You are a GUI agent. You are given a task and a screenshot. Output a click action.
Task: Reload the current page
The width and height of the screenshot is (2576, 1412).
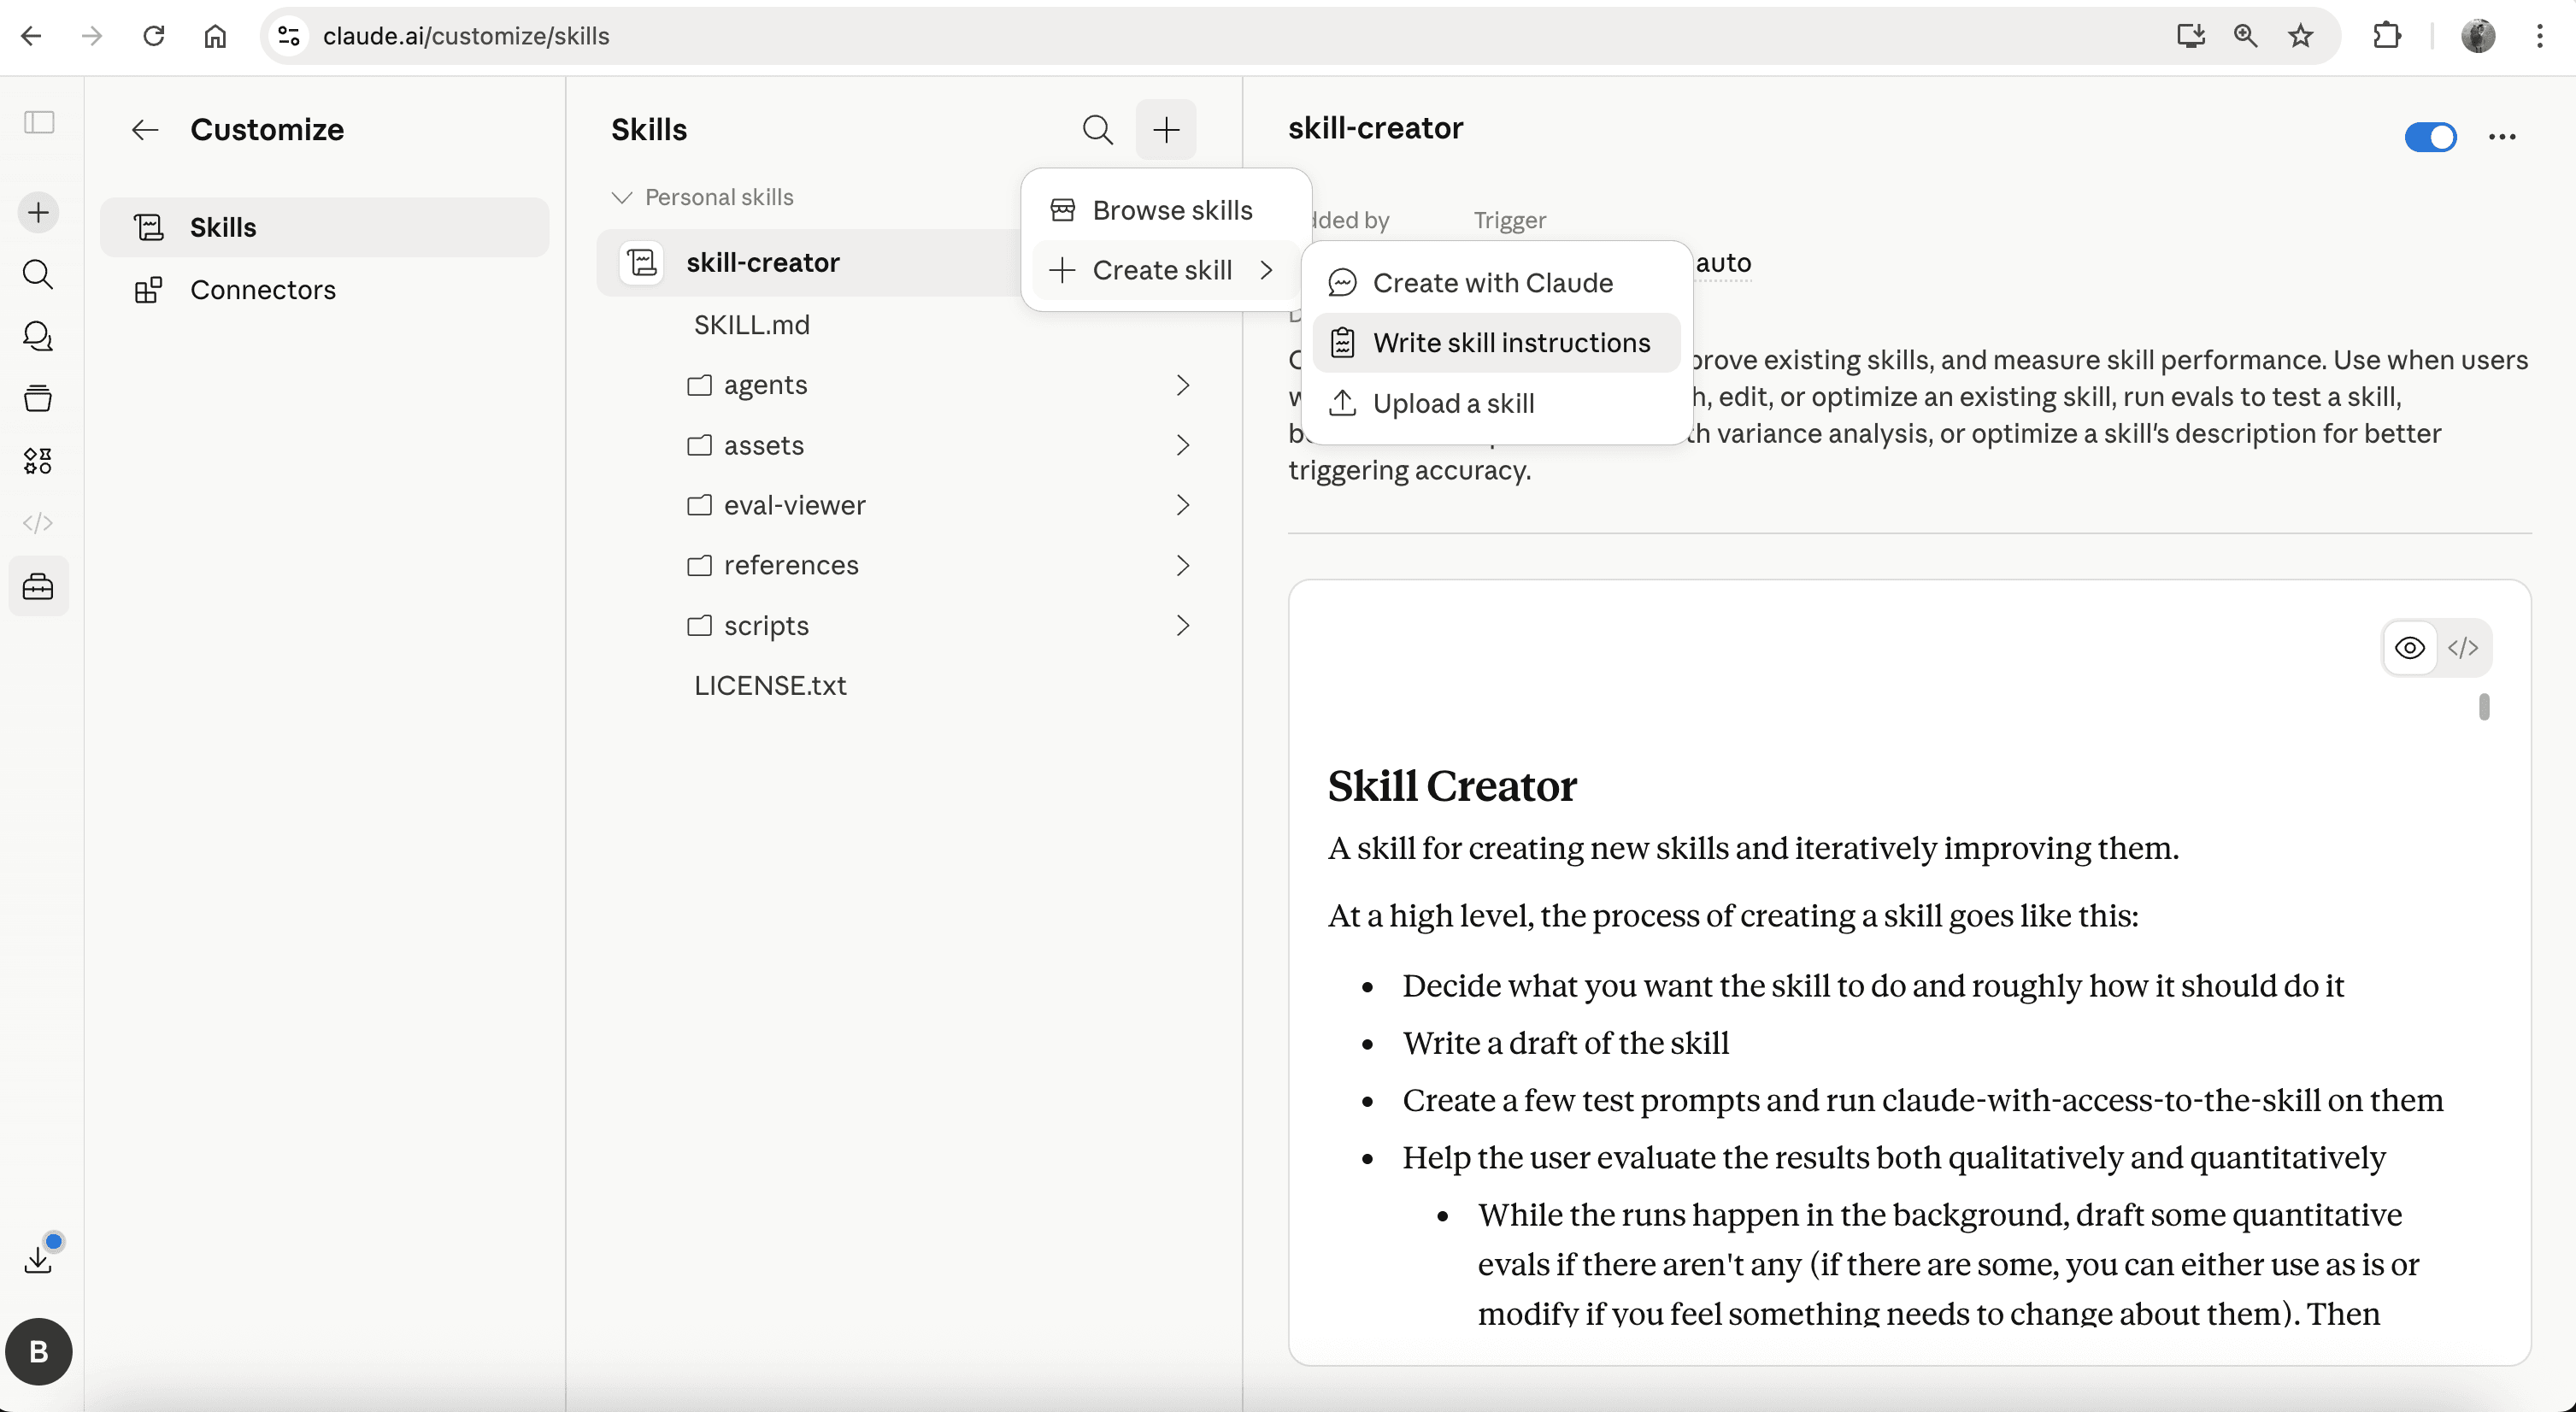(x=153, y=36)
